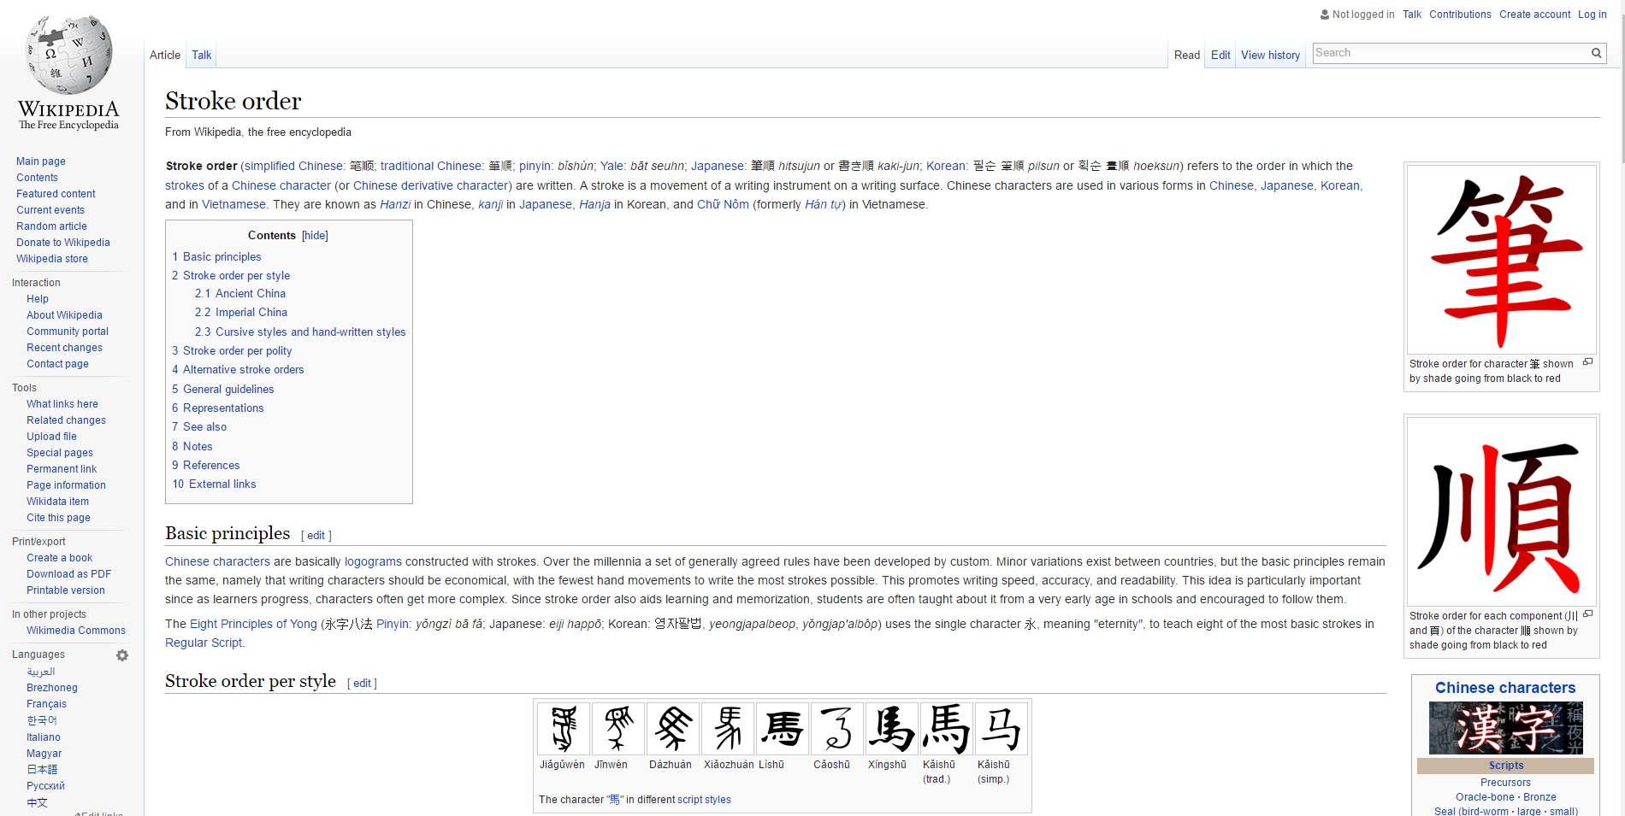This screenshot has height=816, width=1625.
Task: Click the Wikipedia globe logo
Action: (68, 55)
